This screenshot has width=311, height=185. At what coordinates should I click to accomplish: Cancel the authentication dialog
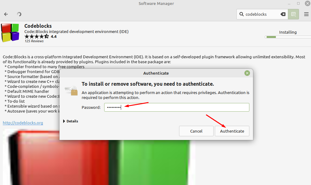point(196,131)
